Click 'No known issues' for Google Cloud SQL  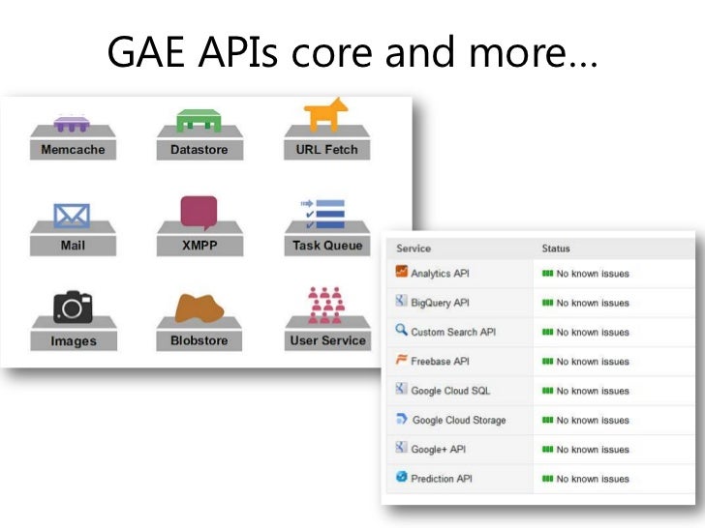(593, 391)
